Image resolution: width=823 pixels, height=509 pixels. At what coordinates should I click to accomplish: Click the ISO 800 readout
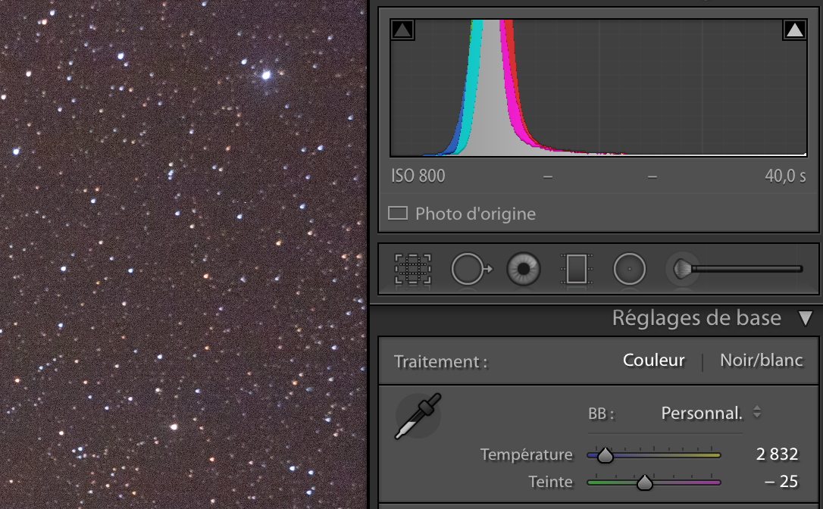pos(418,176)
